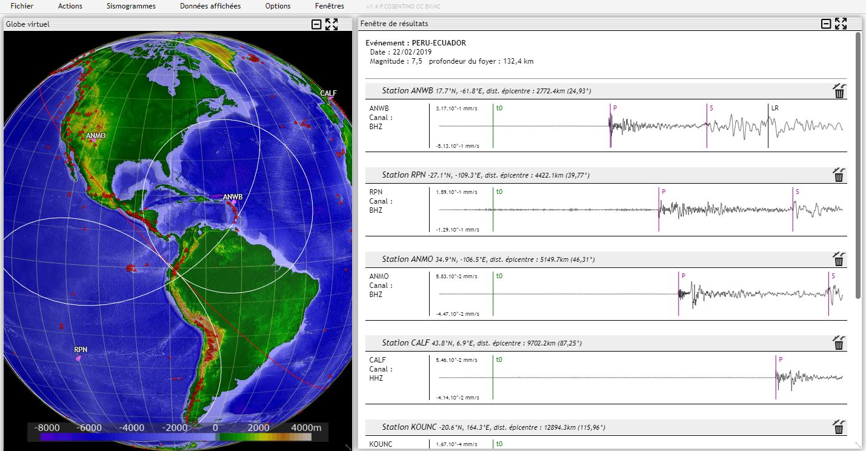The width and height of the screenshot is (866, 451).
Task: Delete the CALF station seismogram
Action: point(839,343)
